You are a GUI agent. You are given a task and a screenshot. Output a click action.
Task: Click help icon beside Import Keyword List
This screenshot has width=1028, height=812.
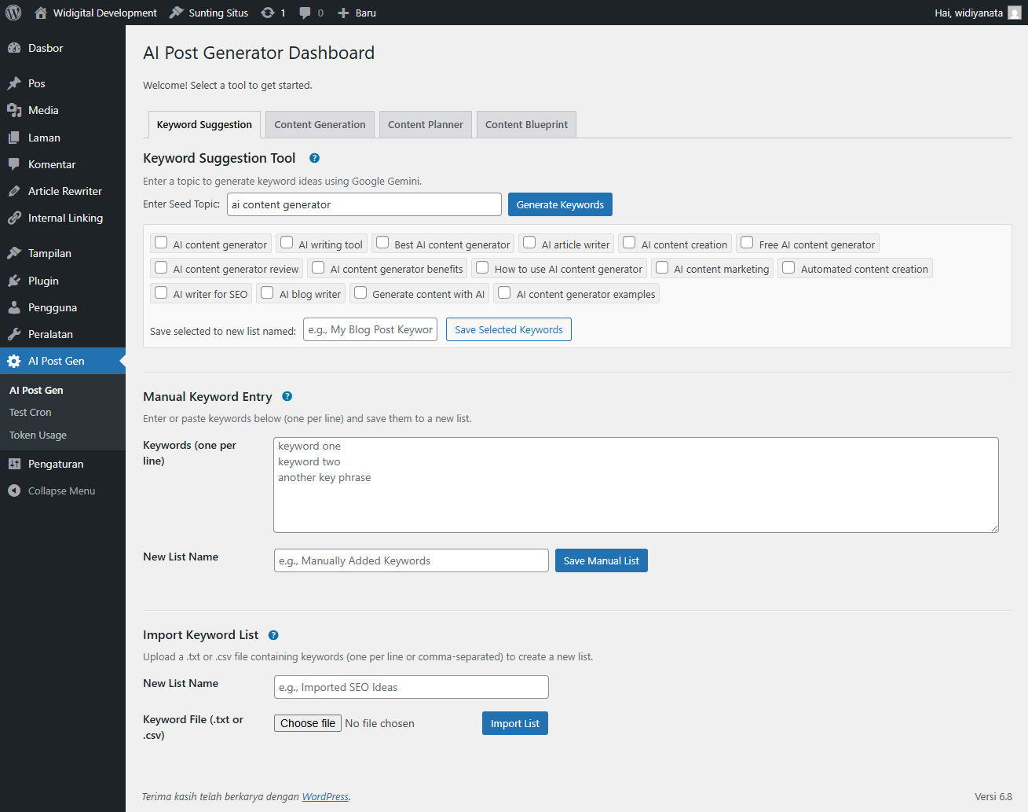pos(273,635)
